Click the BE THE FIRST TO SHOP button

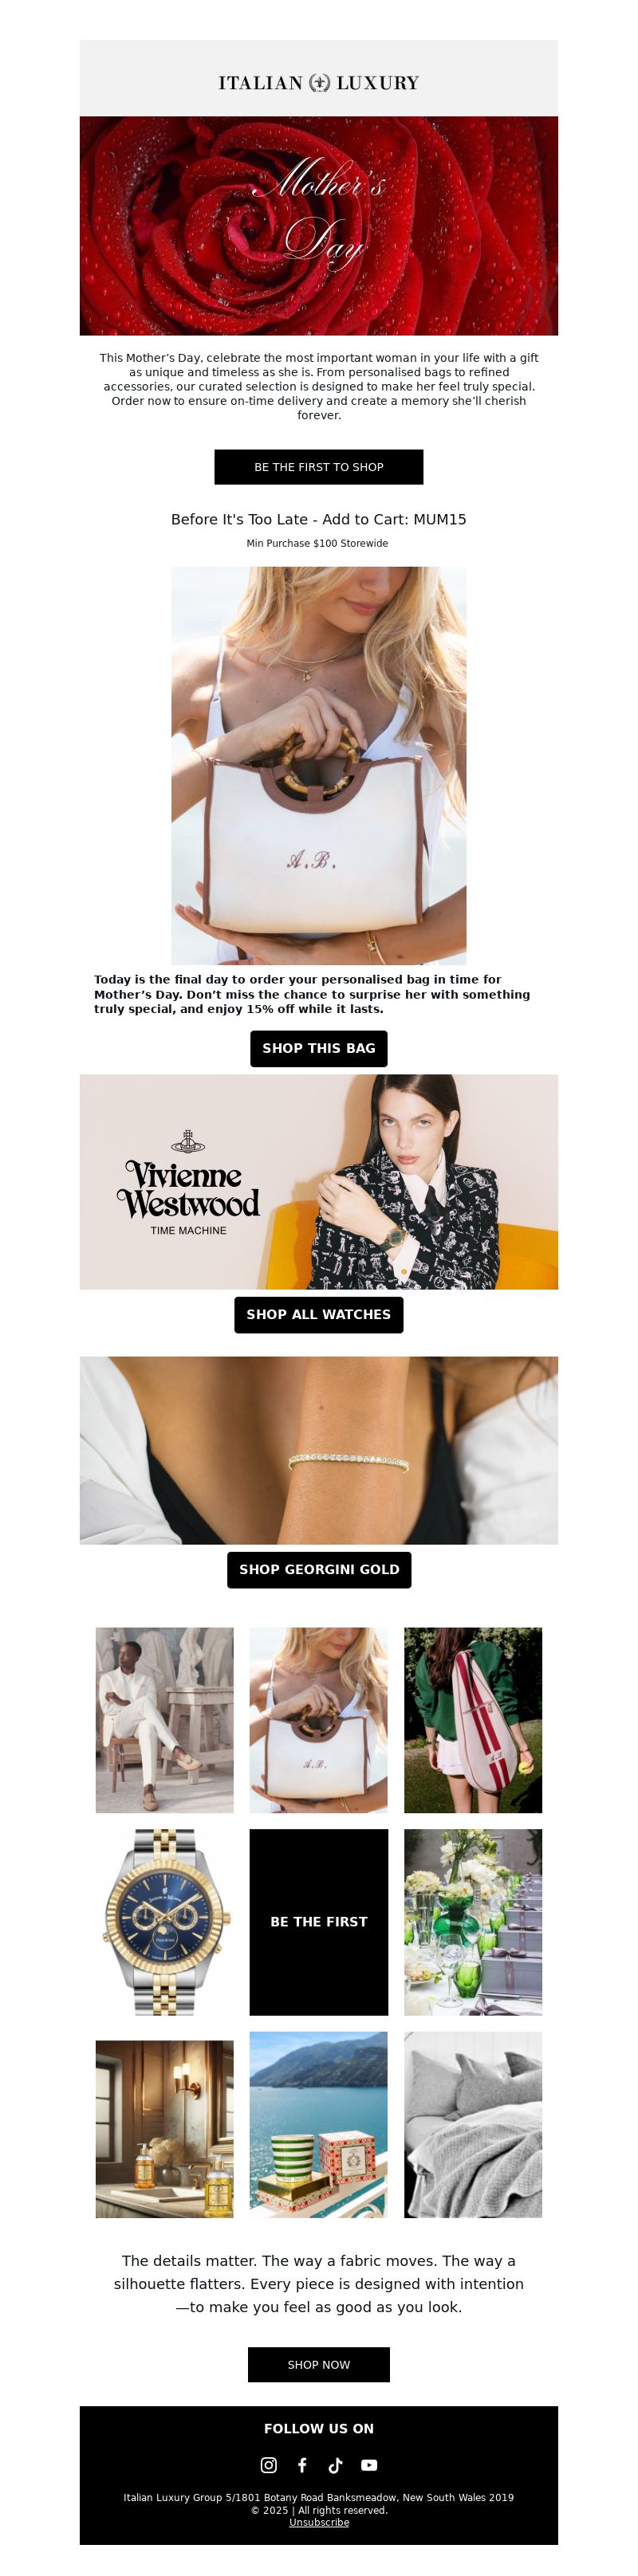point(319,467)
